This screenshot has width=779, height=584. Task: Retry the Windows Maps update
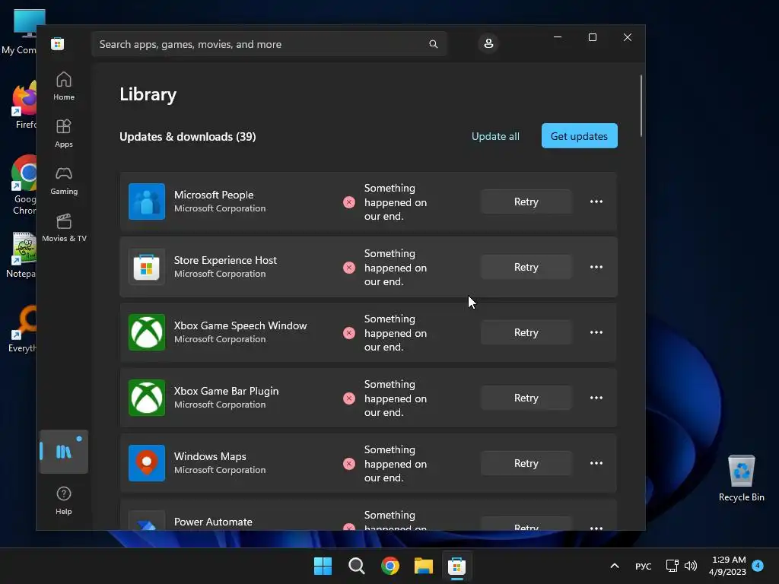(526, 463)
